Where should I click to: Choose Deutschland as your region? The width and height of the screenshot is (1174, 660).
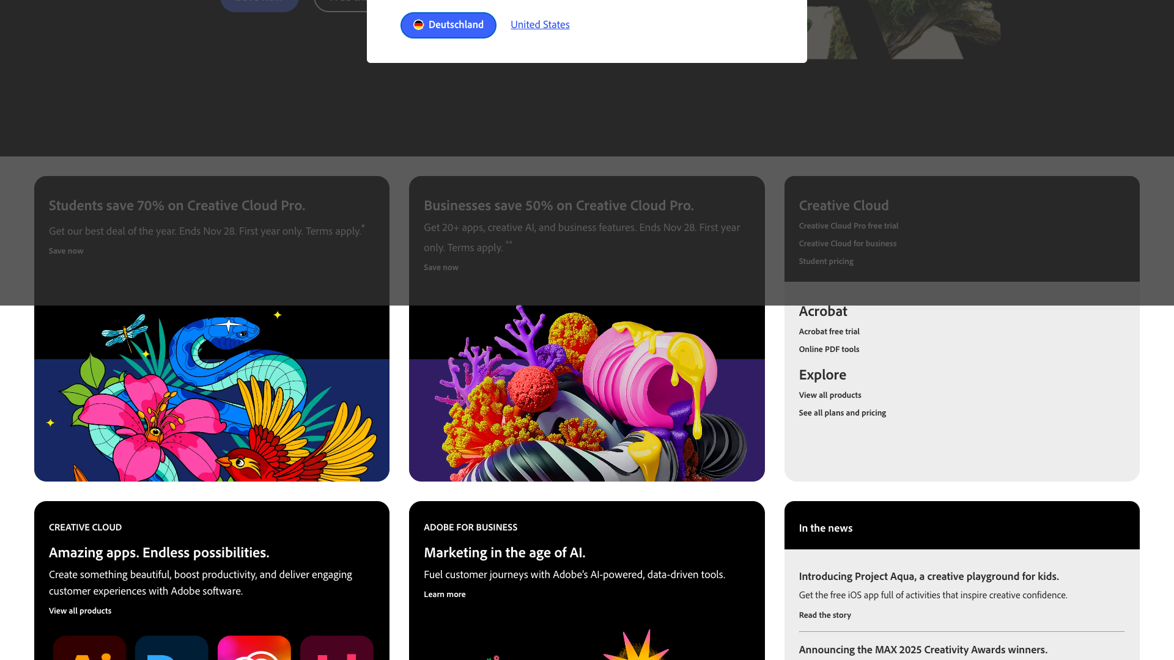click(x=448, y=25)
